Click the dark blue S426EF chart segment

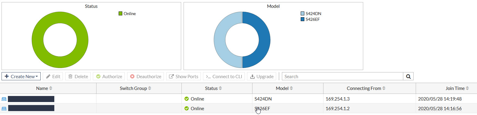coord(264,40)
